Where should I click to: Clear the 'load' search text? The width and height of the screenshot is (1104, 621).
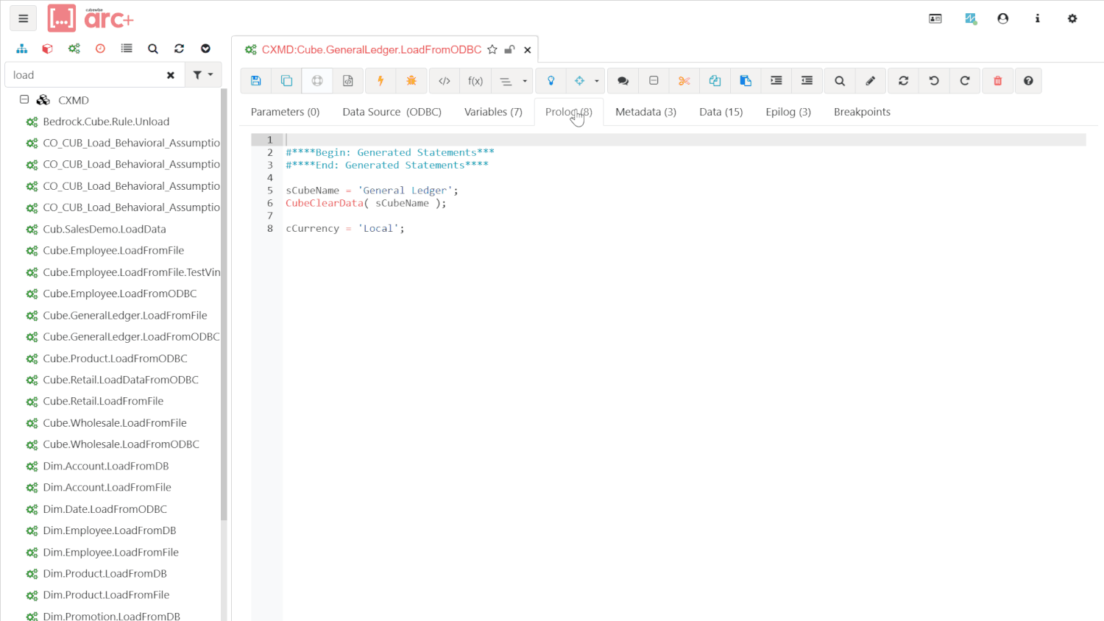point(171,75)
